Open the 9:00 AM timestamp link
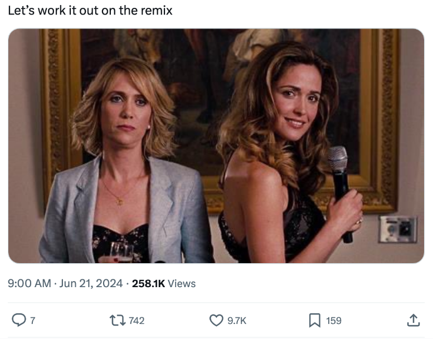This screenshot has height=339, width=433. click(29, 283)
